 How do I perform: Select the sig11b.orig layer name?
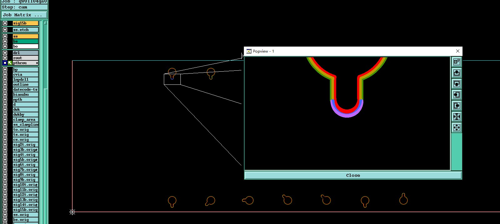25,190
